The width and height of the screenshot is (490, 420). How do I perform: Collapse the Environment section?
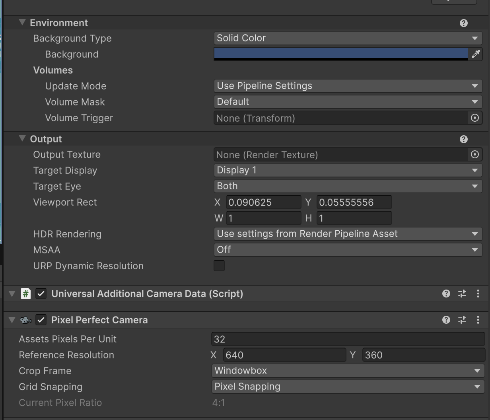coord(22,23)
